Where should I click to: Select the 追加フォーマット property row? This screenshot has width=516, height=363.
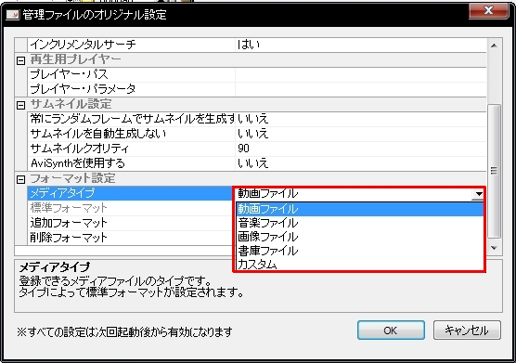point(130,223)
